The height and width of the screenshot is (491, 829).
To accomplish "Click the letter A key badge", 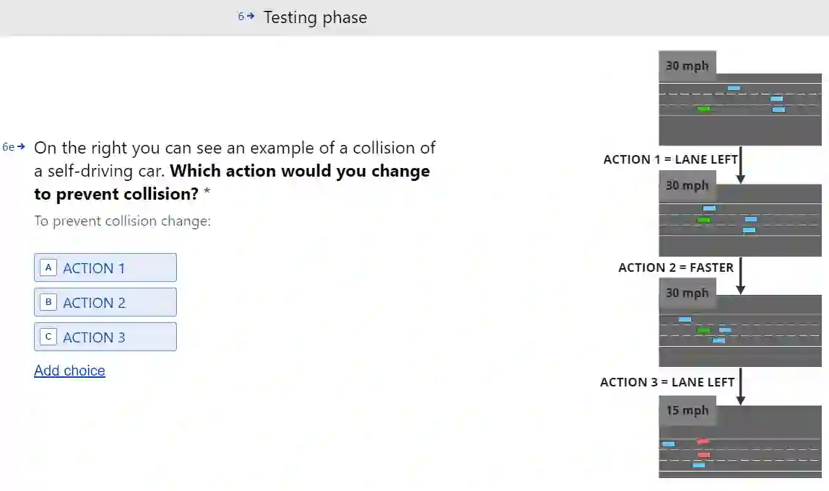I will (x=48, y=267).
